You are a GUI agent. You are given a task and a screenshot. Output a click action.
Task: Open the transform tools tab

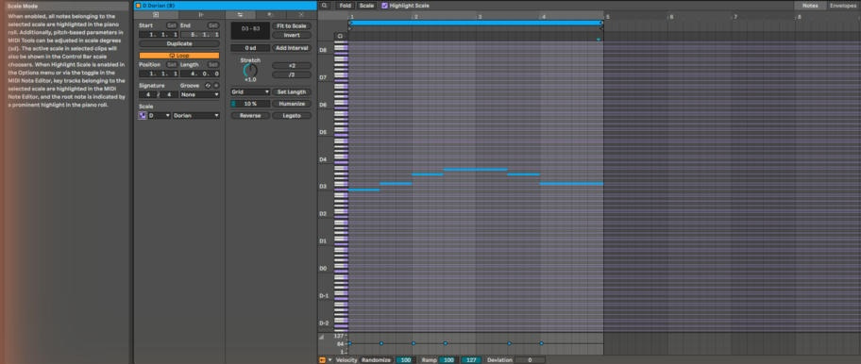[x=269, y=15]
